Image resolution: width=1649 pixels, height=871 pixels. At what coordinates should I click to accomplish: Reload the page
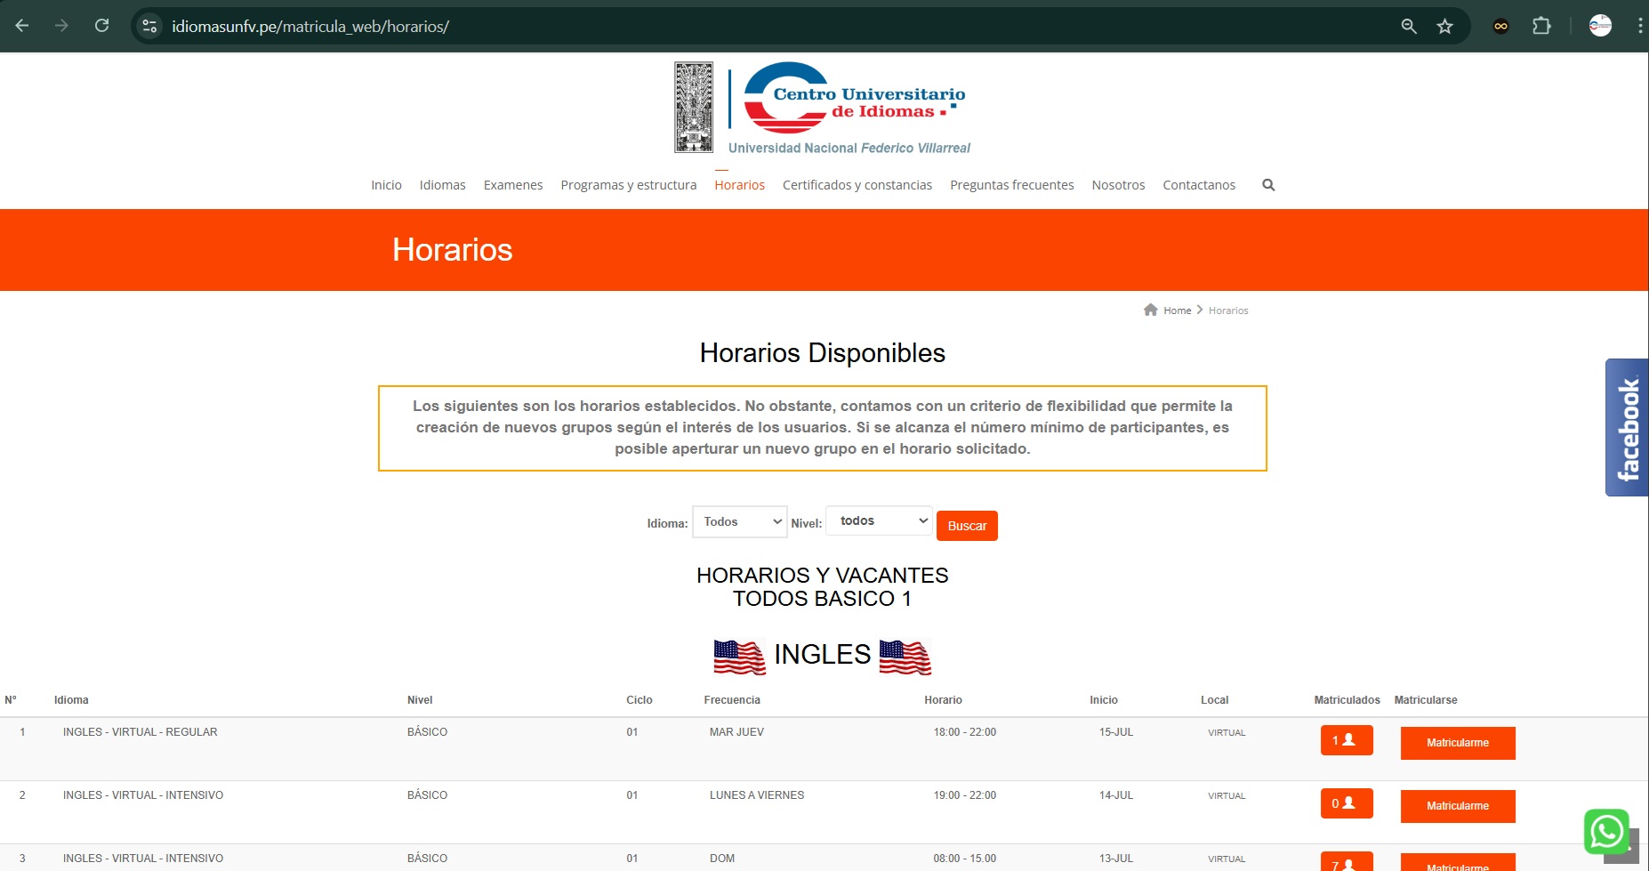(101, 26)
